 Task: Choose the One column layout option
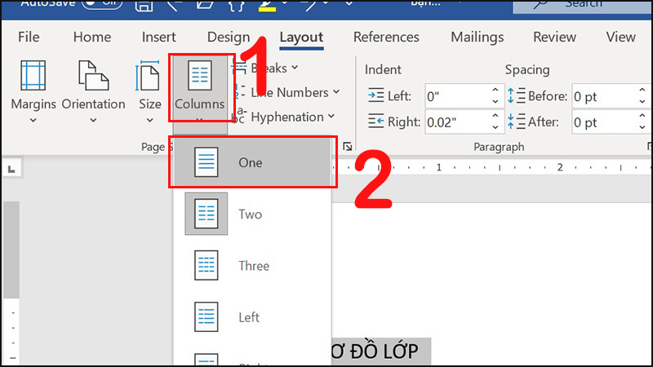click(x=251, y=162)
